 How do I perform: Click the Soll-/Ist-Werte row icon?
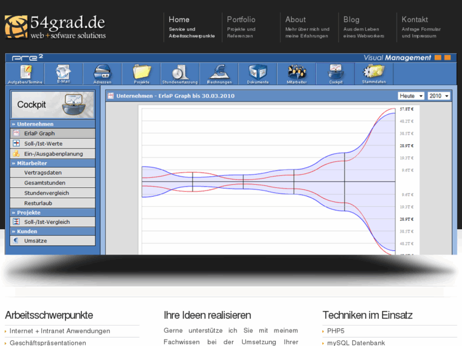pos(17,143)
